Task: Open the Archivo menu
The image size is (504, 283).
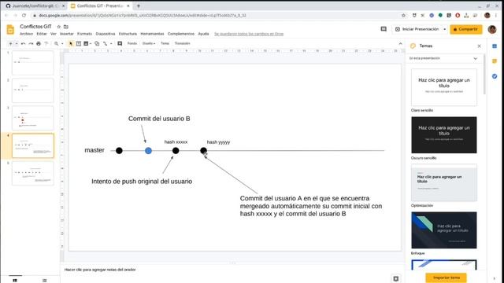Action: 26,34
